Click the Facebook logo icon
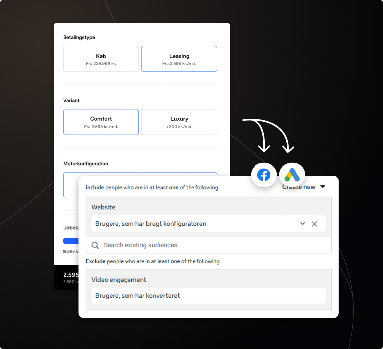 tap(264, 175)
